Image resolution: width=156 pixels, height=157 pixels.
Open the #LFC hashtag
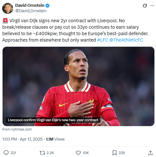(103, 40)
